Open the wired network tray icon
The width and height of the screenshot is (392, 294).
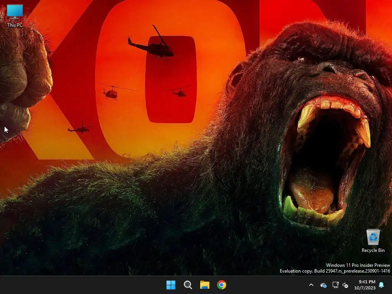335,285
